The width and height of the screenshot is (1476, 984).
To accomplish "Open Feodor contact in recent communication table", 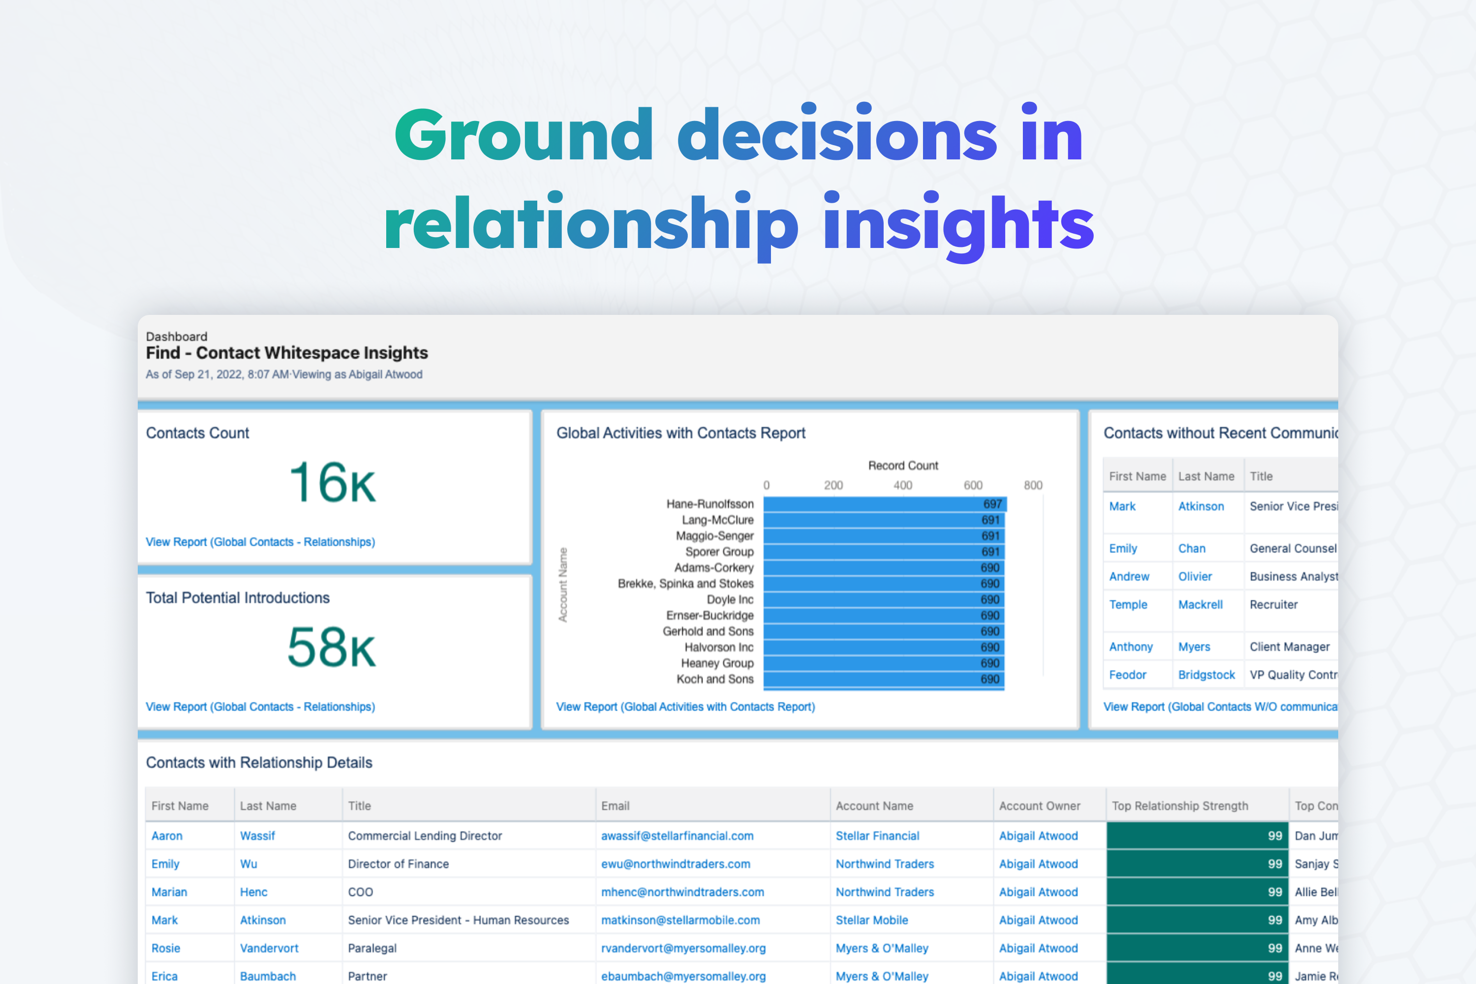I will coord(1127,675).
